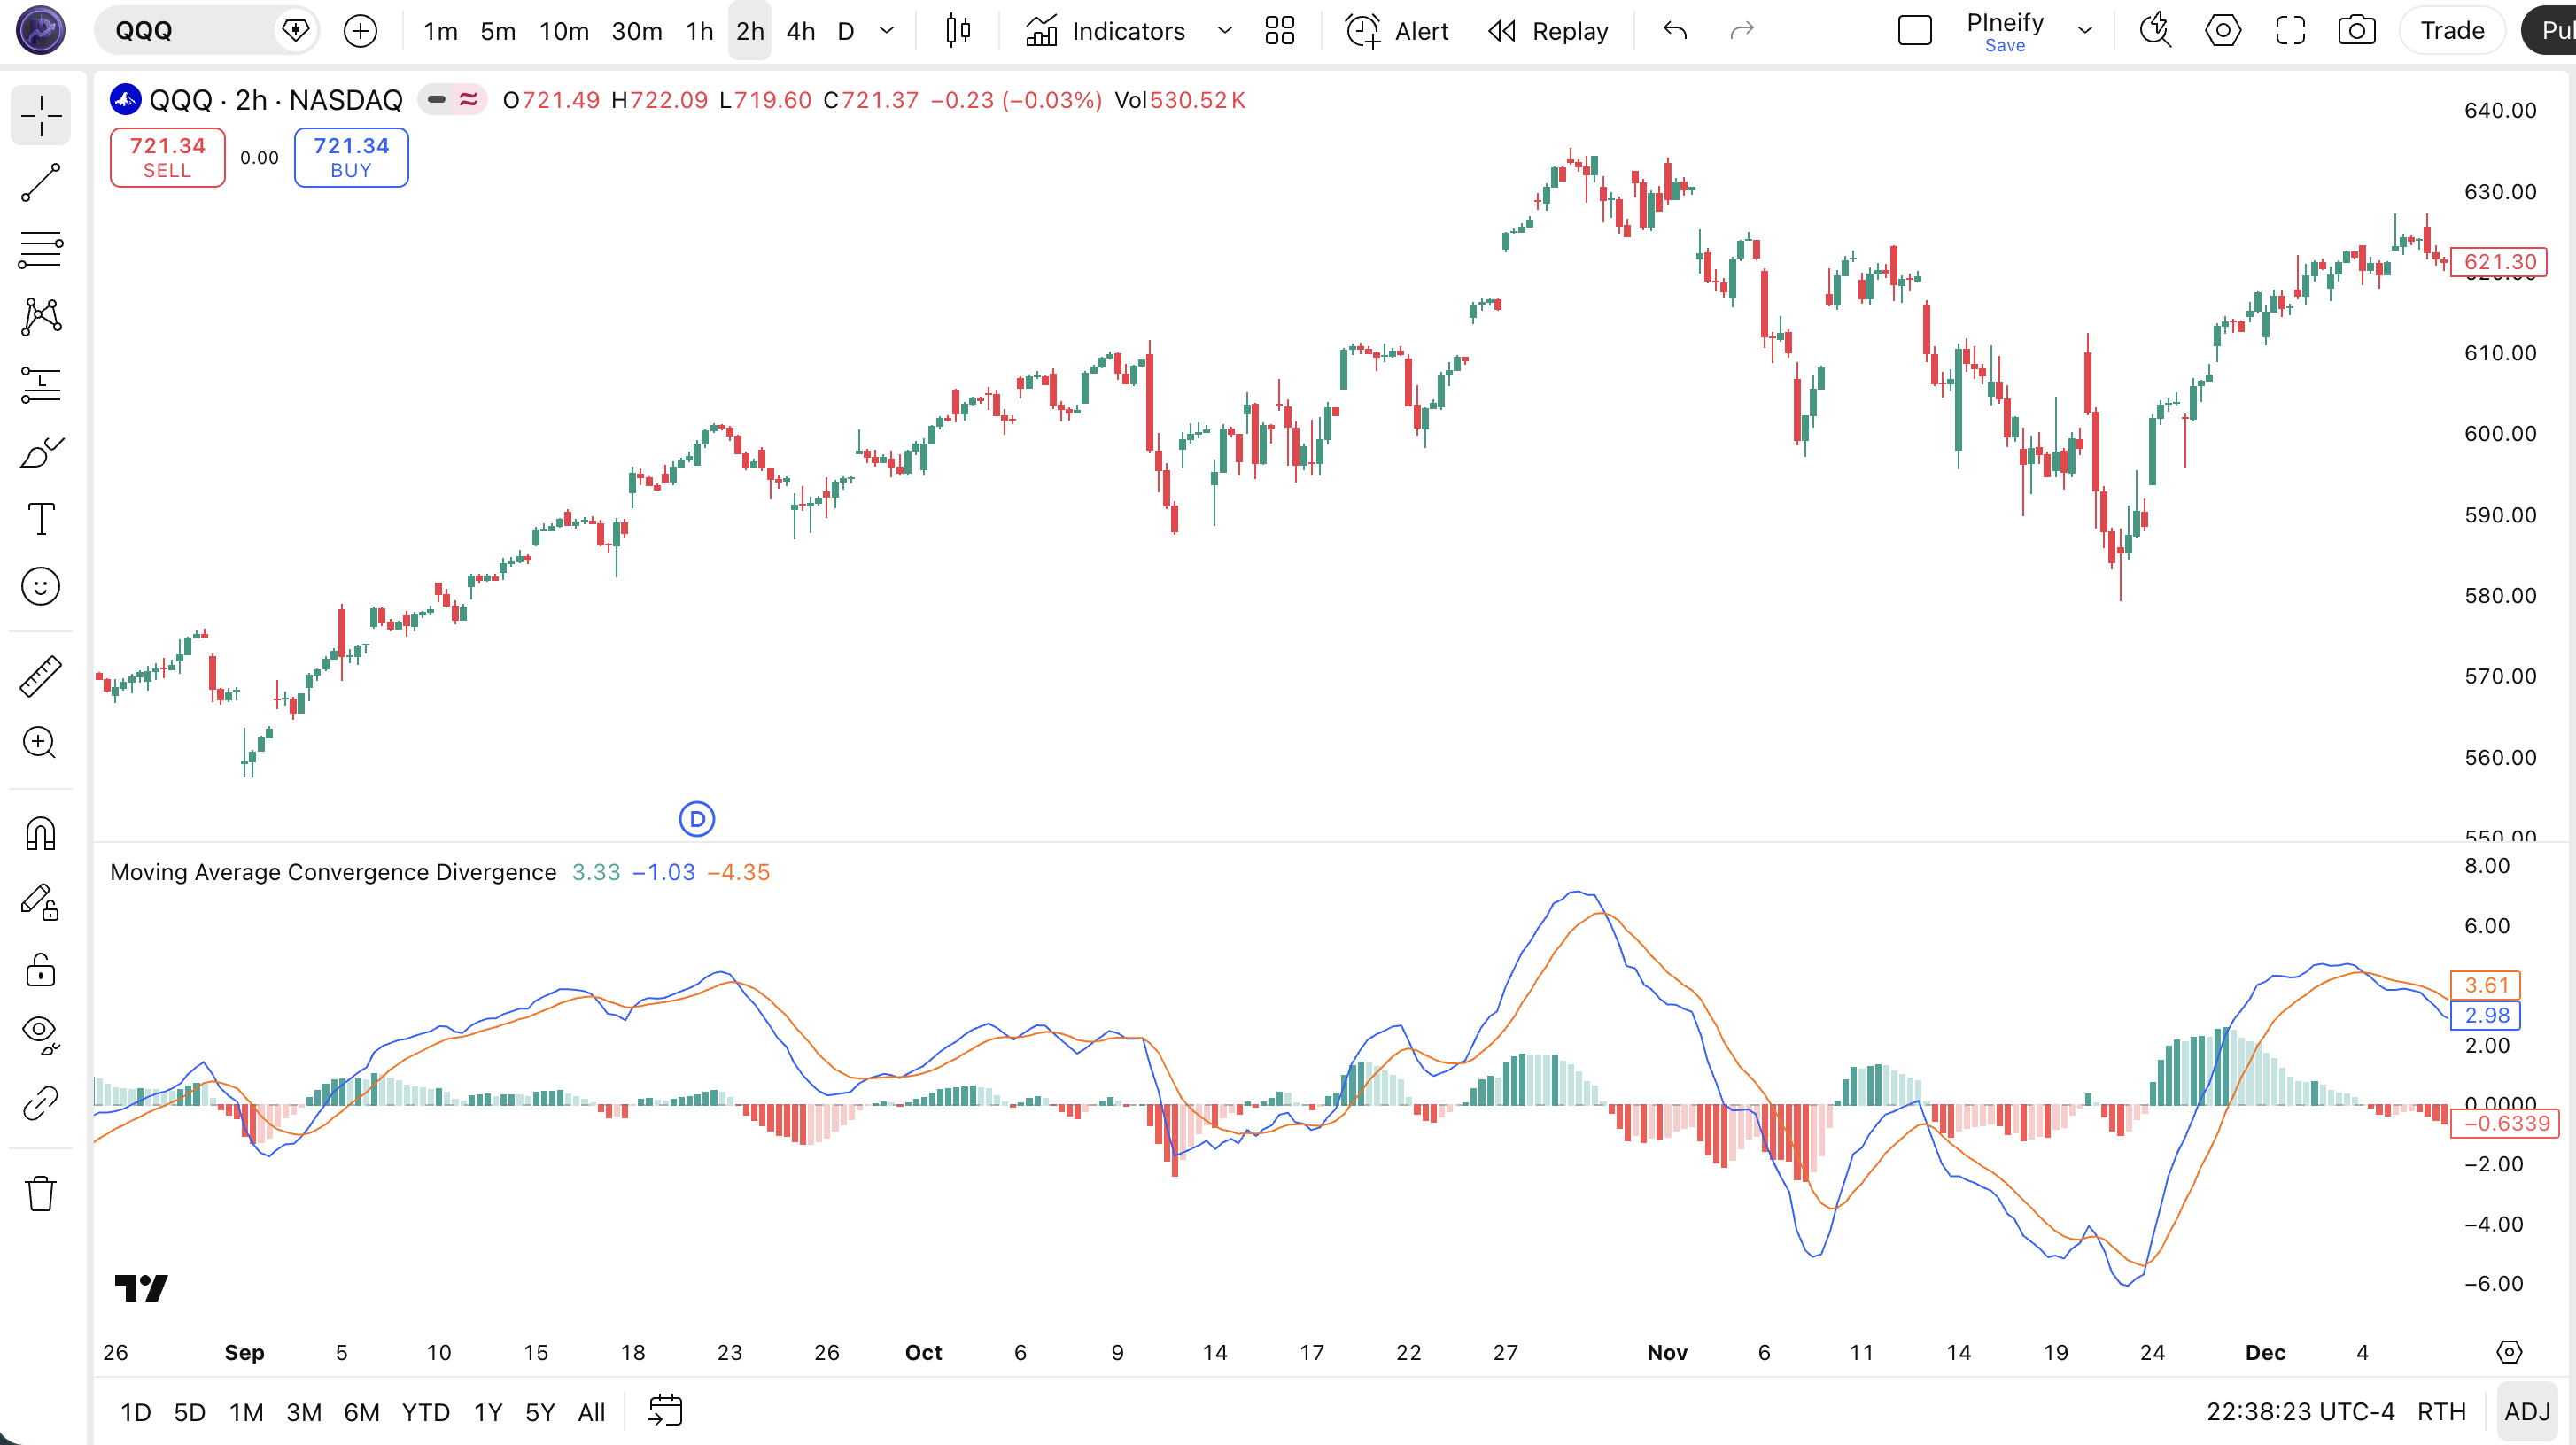The height and width of the screenshot is (1445, 2576).
Task: Open the candlestick chart style menu
Action: coord(958,31)
